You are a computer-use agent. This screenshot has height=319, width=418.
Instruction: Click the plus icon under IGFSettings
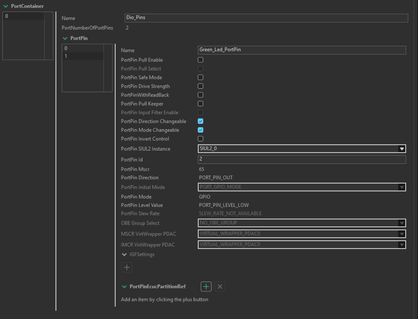[x=127, y=267]
